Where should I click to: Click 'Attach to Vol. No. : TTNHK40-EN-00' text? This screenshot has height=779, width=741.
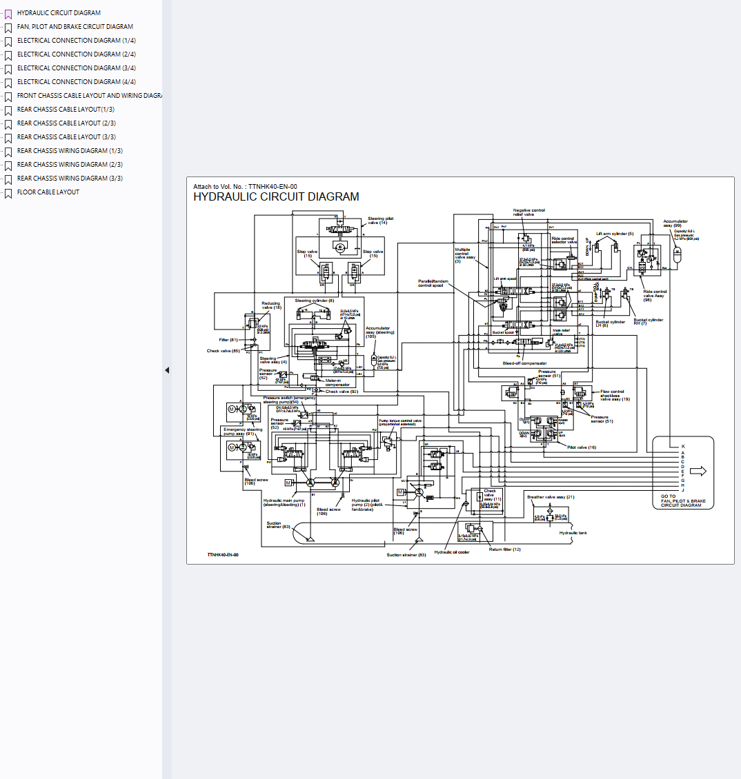[x=245, y=187]
